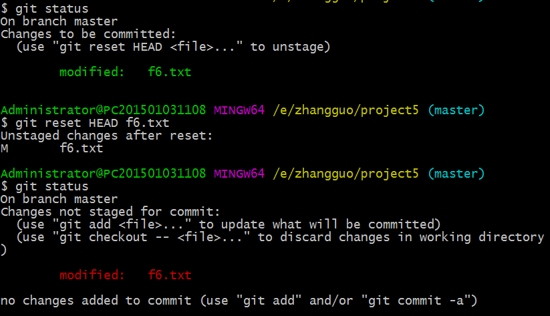Click the yellow project5 path above the git reset command

click(x=346, y=110)
